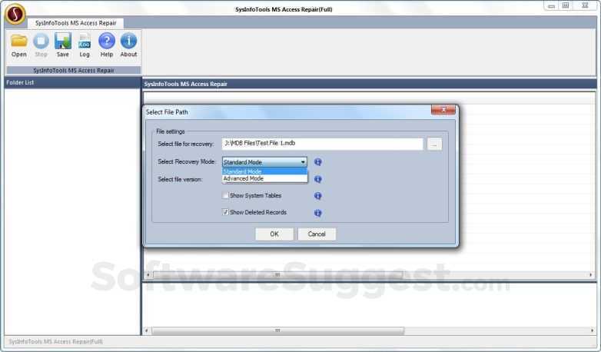
Task: Click info icon beside Recovery Mode
Action: (317, 162)
